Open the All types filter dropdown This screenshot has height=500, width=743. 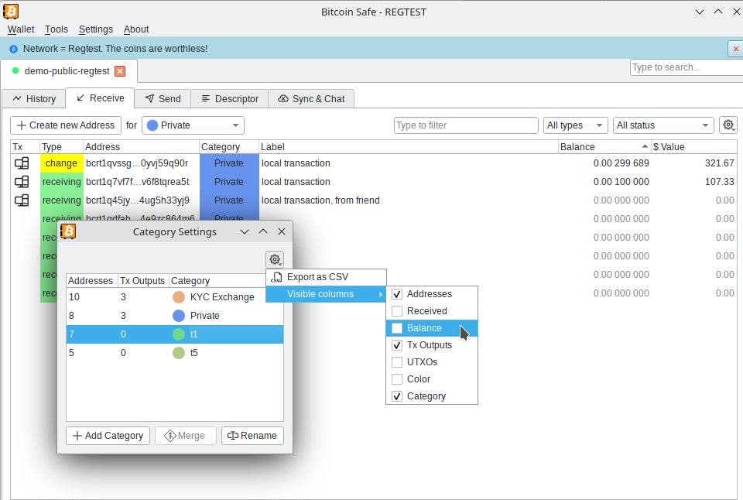(x=575, y=125)
